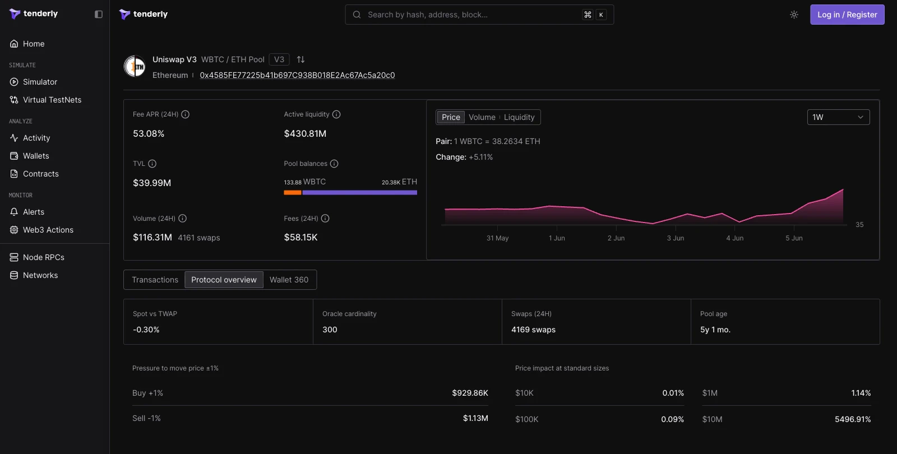
Task: Show TVL info icon
Action: 152,164
